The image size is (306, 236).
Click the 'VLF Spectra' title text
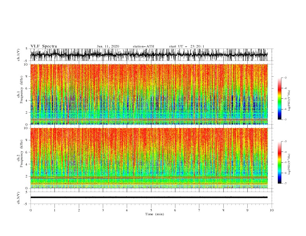[44, 46]
